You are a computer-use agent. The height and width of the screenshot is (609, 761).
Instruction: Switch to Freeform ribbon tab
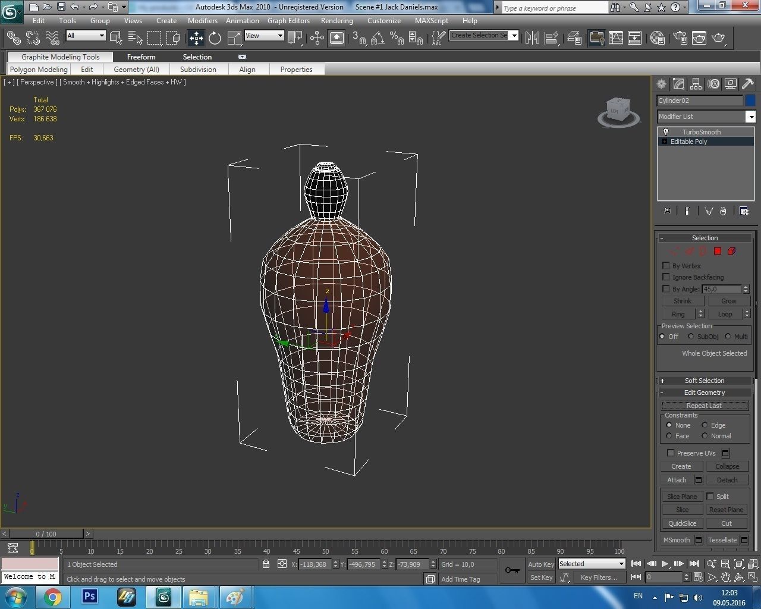click(141, 57)
